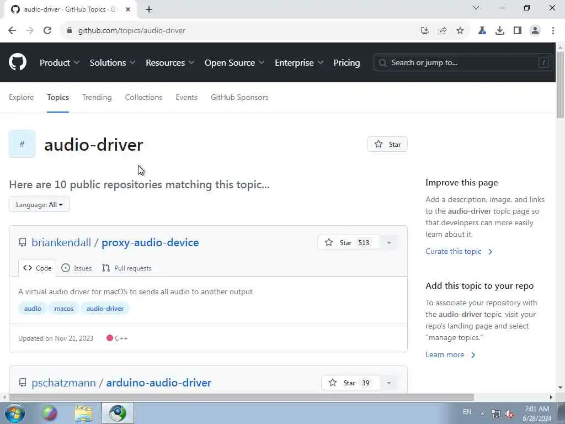Click the audio topic tag
Viewport: 565px width, 424px height.
click(33, 309)
